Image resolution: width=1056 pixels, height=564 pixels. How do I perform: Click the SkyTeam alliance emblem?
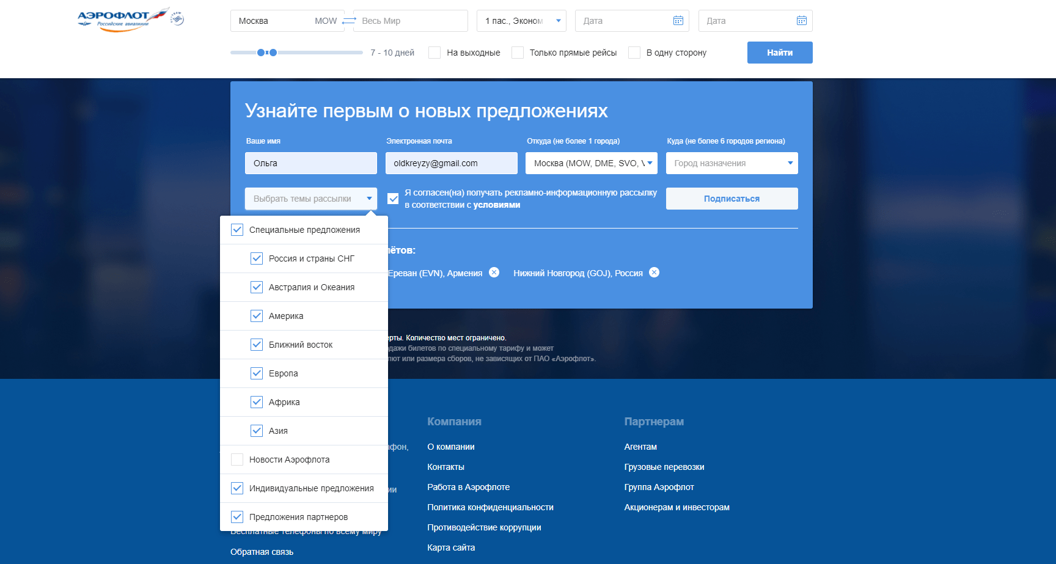point(177,19)
